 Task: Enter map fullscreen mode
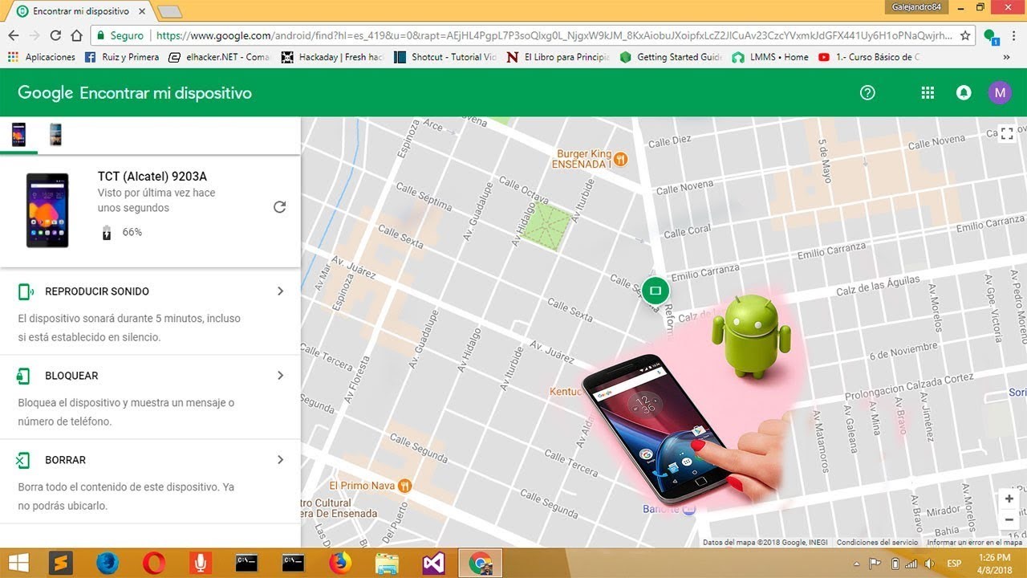coord(1007,133)
